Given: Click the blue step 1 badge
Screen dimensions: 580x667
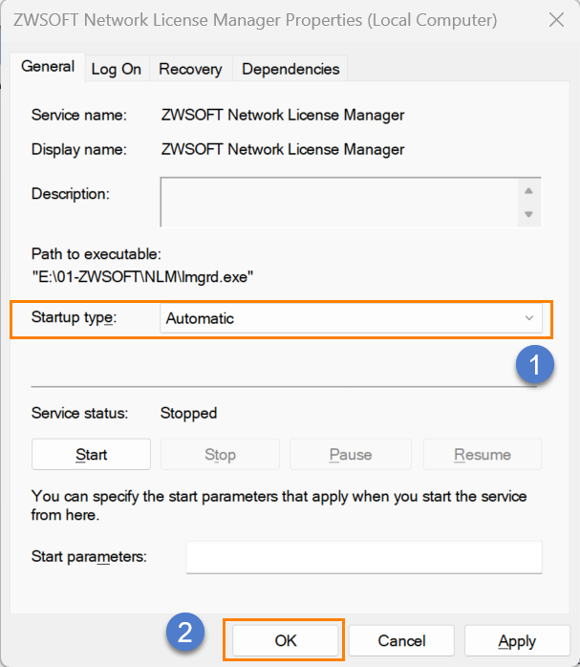Looking at the screenshot, I should coord(534,364).
